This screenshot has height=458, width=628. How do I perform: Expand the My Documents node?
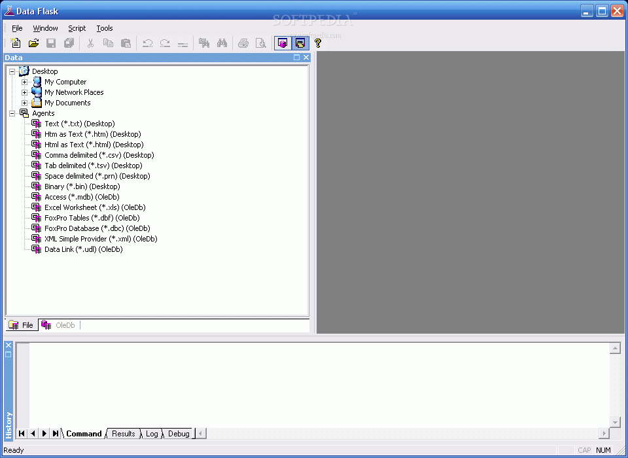[x=24, y=103]
